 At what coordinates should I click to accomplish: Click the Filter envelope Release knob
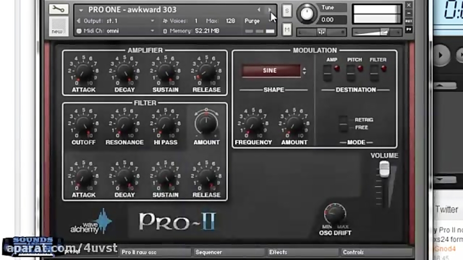pos(206,176)
